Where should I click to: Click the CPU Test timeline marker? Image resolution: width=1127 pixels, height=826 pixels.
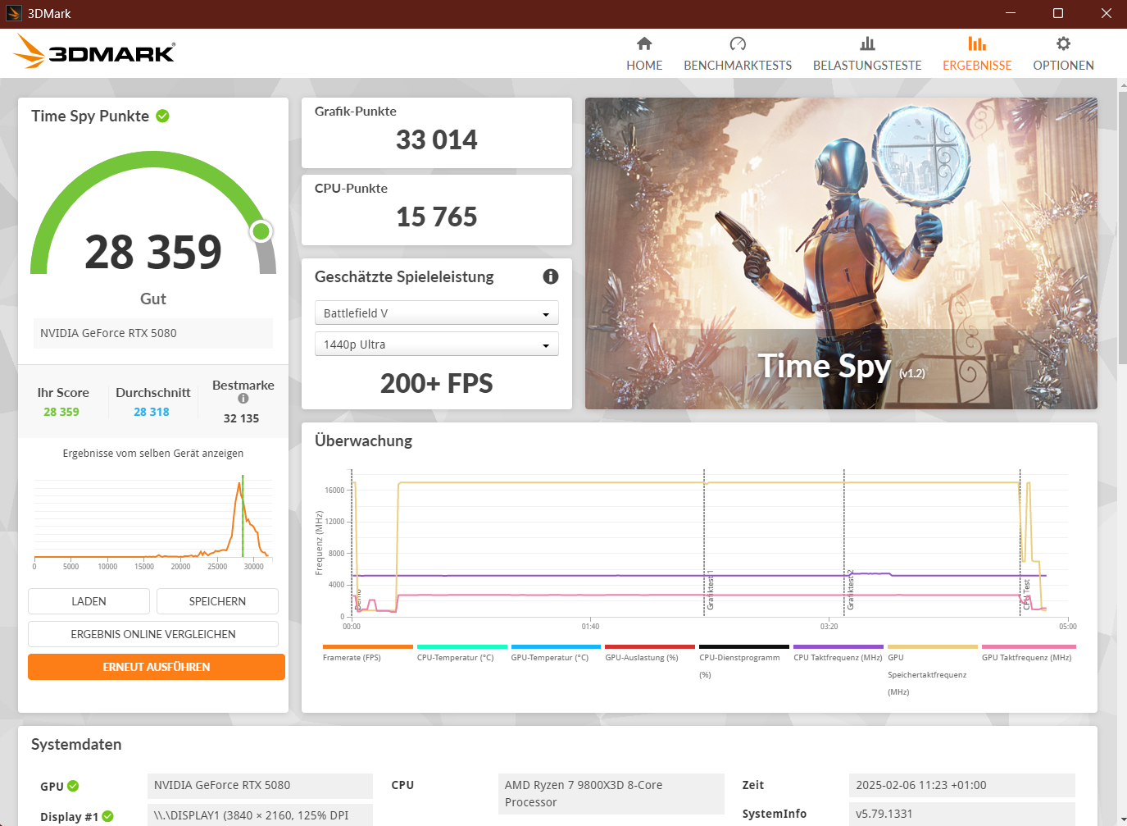coord(1026,593)
